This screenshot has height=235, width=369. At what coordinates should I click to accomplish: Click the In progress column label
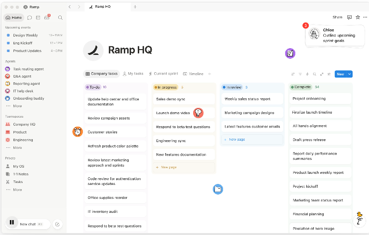[x=166, y=87]
